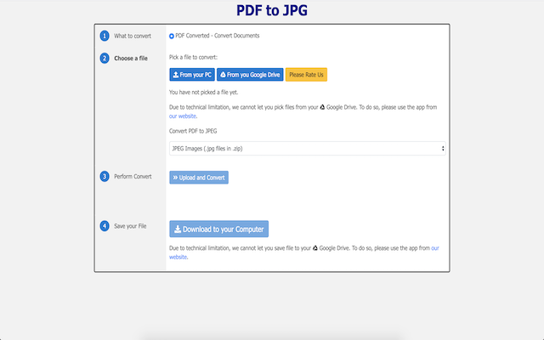This screenshot has width=544, height=340.
Task: Click the From your PC button
Action: pyautogui.click(x=192, y=75)
